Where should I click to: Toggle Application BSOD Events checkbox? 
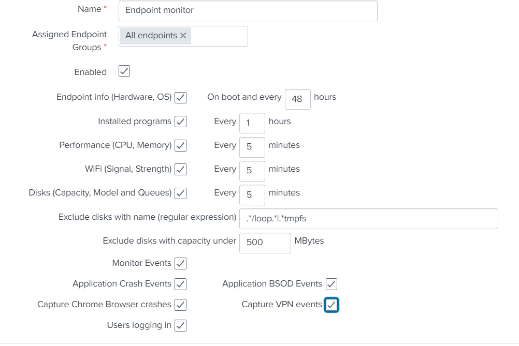331,284
